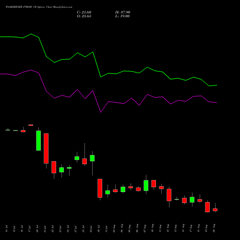The width and height of the screenshot is (240, 240).
Task: Click the 30 Jul date label
Action: (x=99, y=228)
